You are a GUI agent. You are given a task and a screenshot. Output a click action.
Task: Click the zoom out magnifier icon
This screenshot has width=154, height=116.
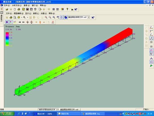pyautogui.click(x=50, y=17)
